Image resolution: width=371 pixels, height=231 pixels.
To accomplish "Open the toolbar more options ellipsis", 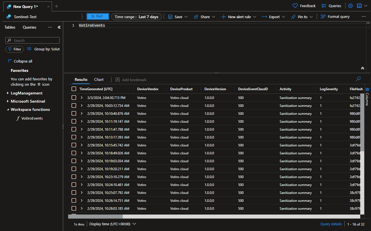I will tap(364, 17).
